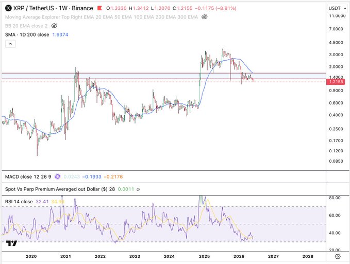Select the SMA 1D 200 close indicator label

click(x=27, y=35)
